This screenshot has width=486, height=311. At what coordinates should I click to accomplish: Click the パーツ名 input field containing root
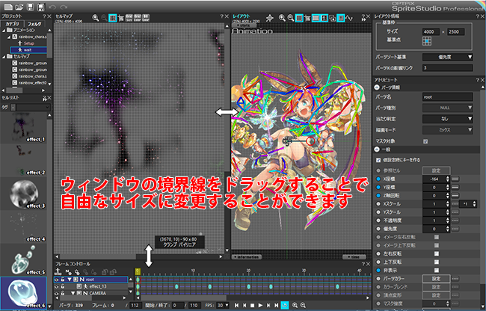(x=448, y=96)
